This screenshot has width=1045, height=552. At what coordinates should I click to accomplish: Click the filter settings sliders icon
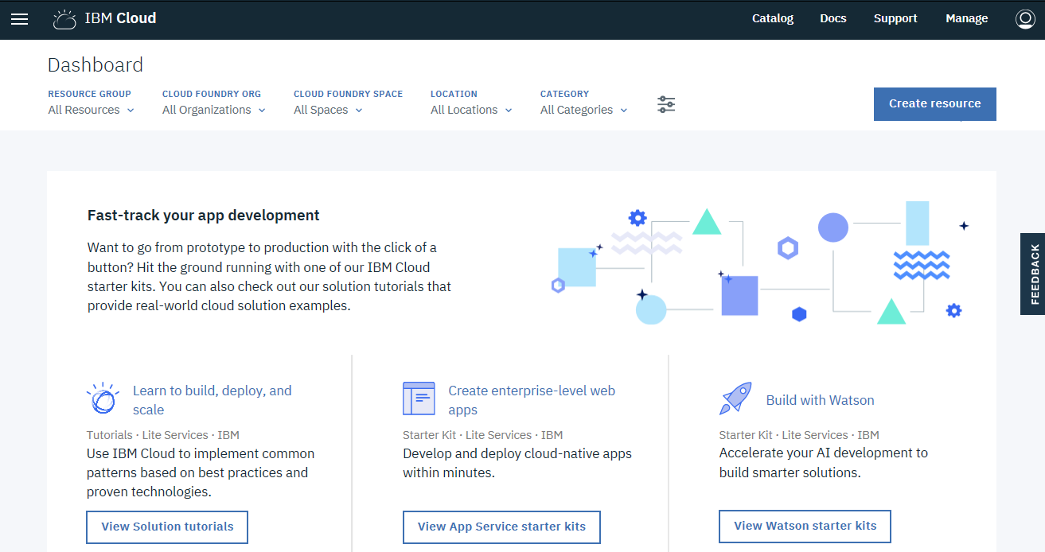coord(666,104)
